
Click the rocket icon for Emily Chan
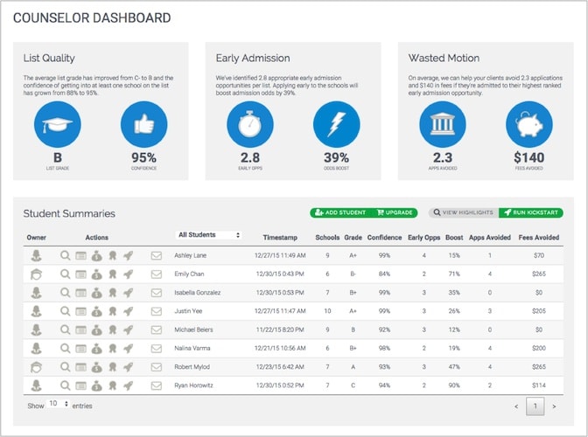click(x=129, y=274)
